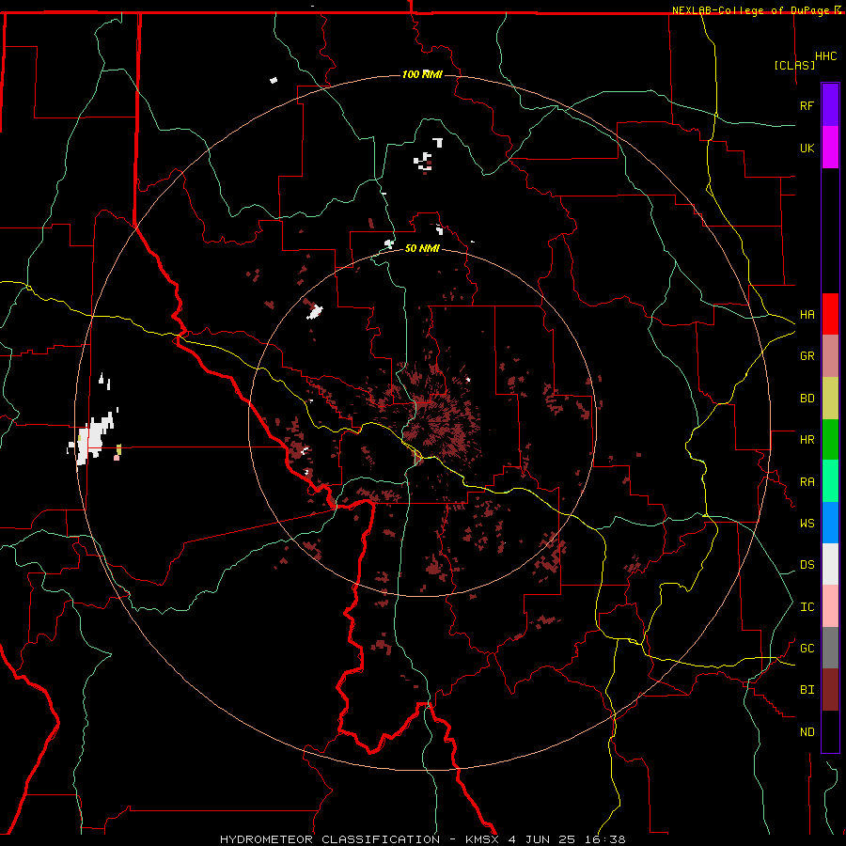Click the GC legend label

pyautogui.click(x=807, y=648)
